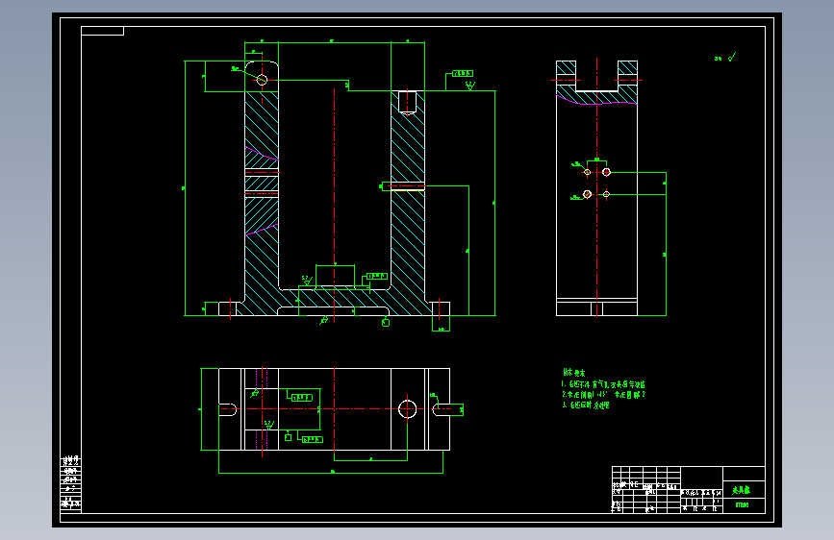The height and width of the screenshot is (540, 834).
Task: Select the right U-slot in top view
Action: click(441, 409)
